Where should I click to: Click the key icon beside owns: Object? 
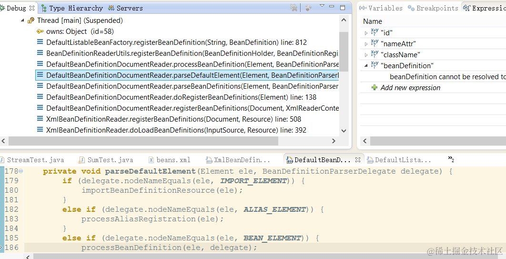coord(40,31)
